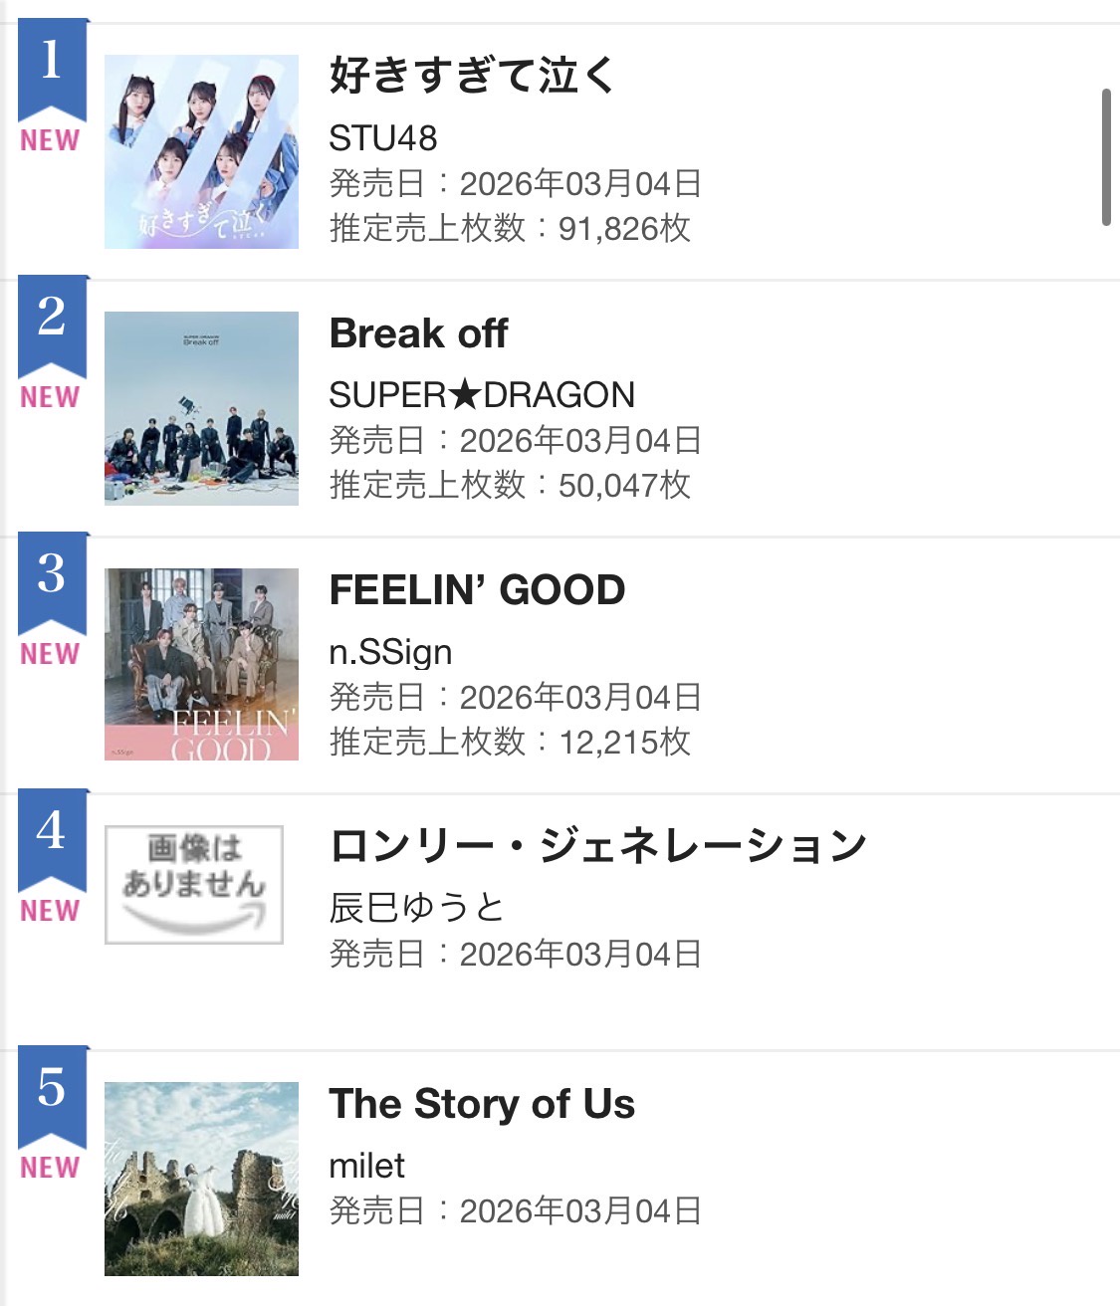Open SUPER★DRAGON Break off cover image
This screenshot has height=1306, width=1120.
click(x=201, y=408)
